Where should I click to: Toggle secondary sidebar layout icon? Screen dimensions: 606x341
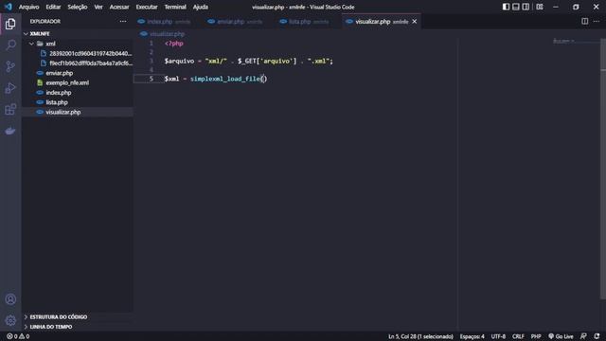(526, 7)
